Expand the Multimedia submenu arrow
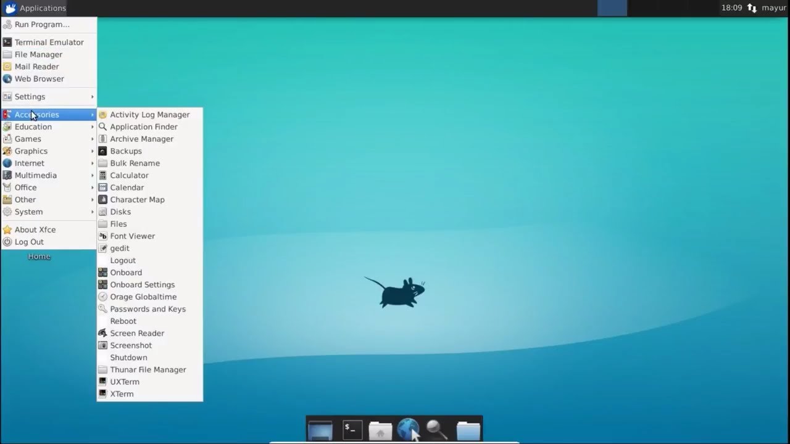Viewport: 790px width, 444px height. (x=93, y=176)
